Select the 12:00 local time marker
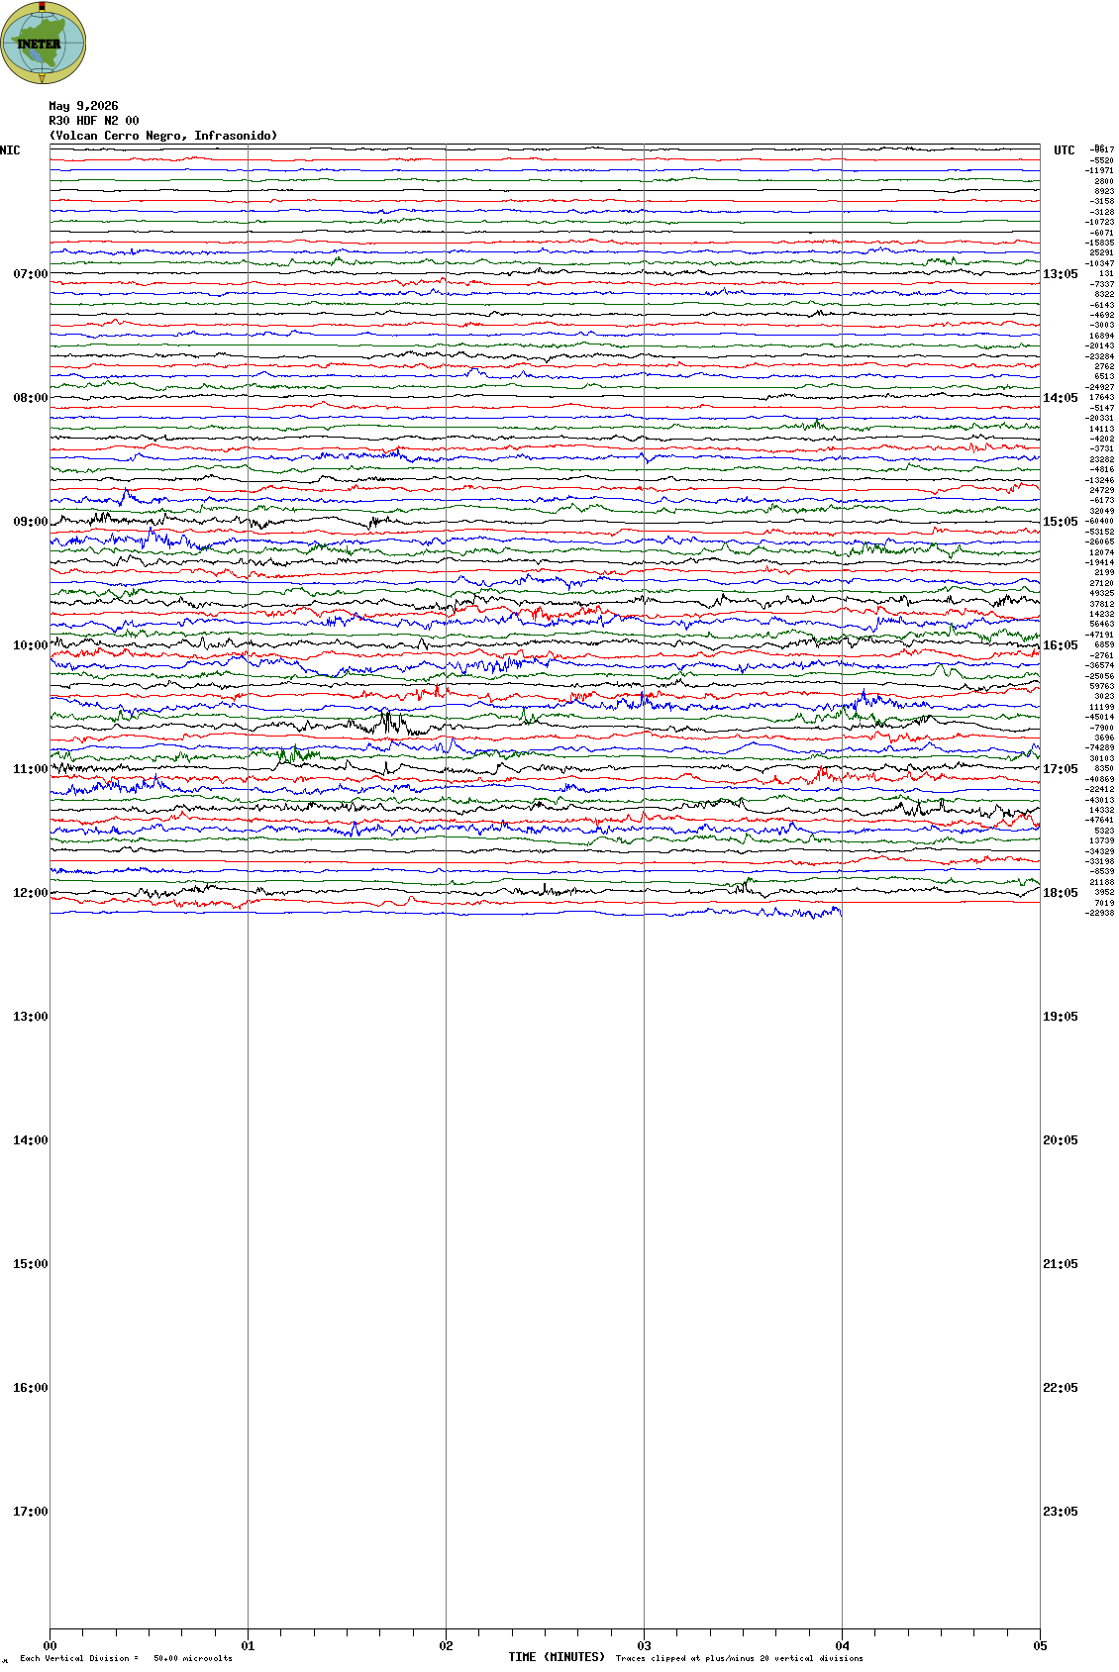The height and width of the screenshot is (1672, 1119). pos(30,893)
